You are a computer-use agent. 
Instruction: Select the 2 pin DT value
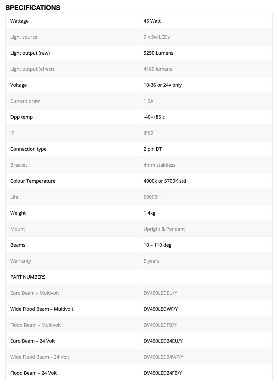tap(153, 149)
